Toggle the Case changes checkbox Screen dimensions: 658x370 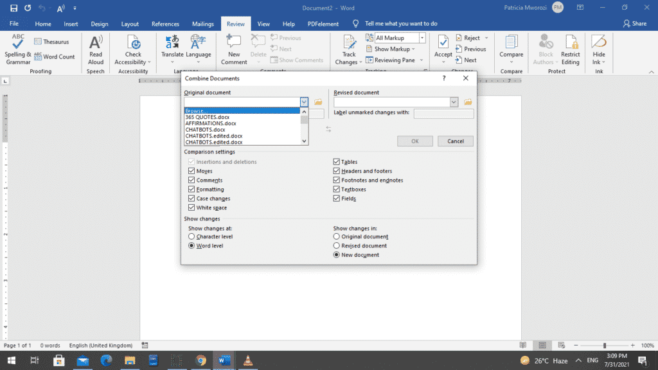[x=191, y=198]
